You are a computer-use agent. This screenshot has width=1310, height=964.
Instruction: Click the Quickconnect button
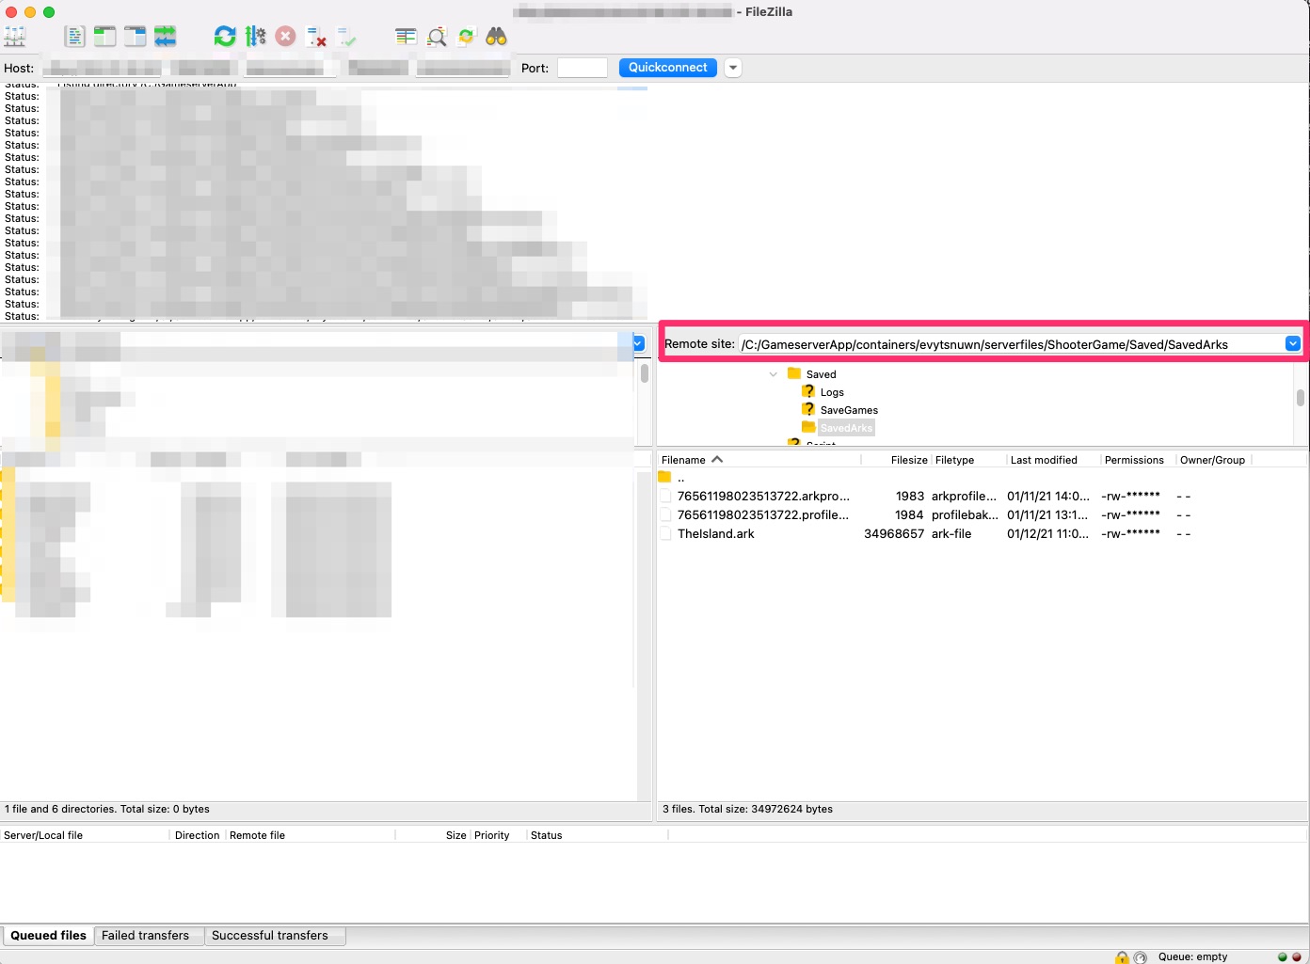point(668,68)
